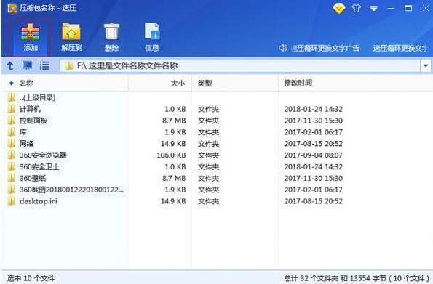433x284 pixels.
Task: Click the 106.0 KB size cell
Action: click(171, 155)
